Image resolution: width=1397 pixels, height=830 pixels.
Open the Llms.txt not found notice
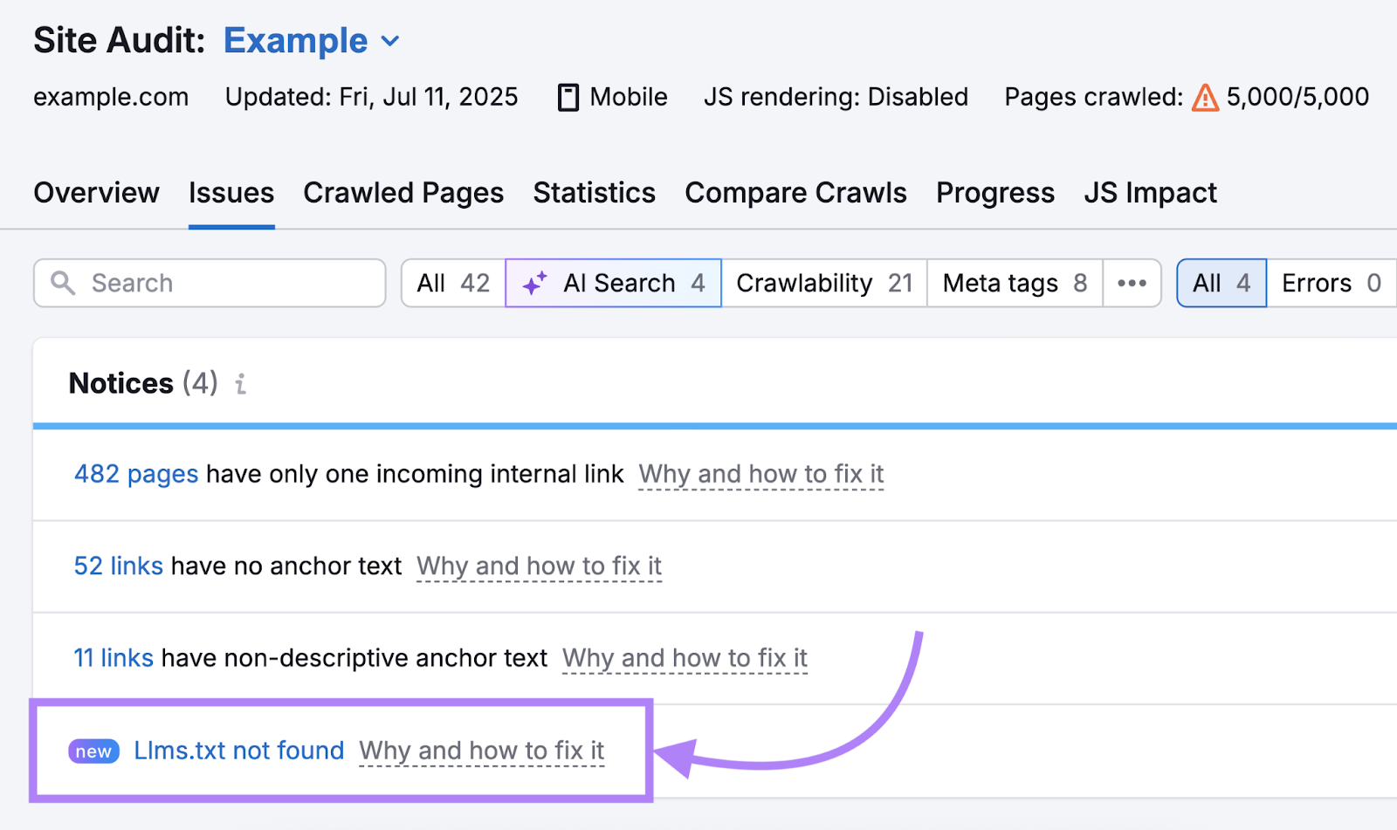[x=238, y=751]
